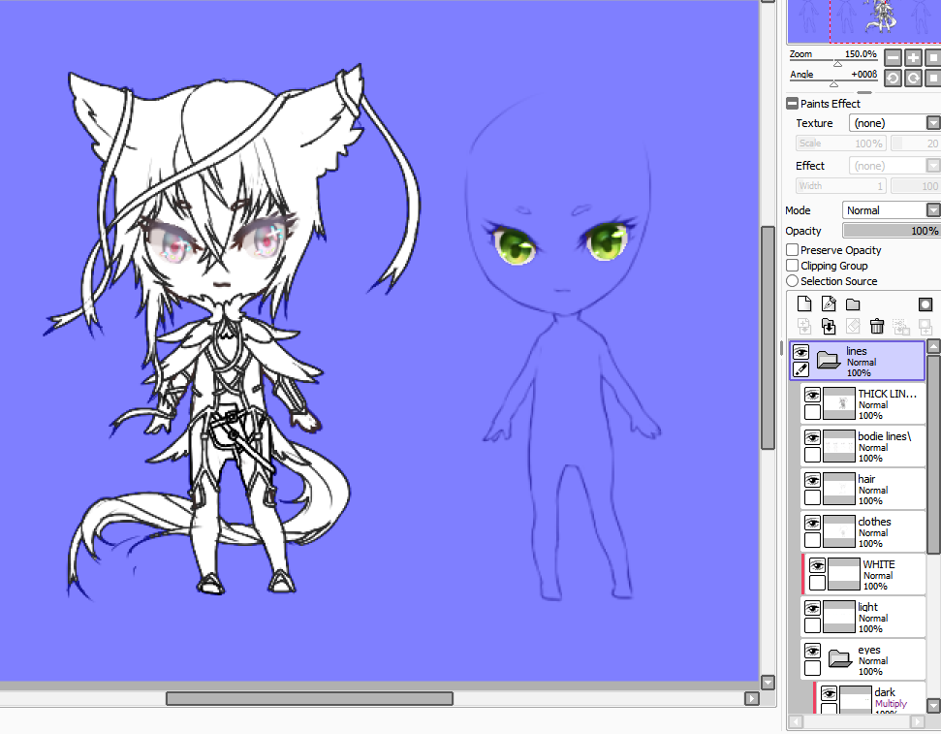Click the 'lines' layer name text
Viewport: 941px width, 734px height.
tap(857, 351)
